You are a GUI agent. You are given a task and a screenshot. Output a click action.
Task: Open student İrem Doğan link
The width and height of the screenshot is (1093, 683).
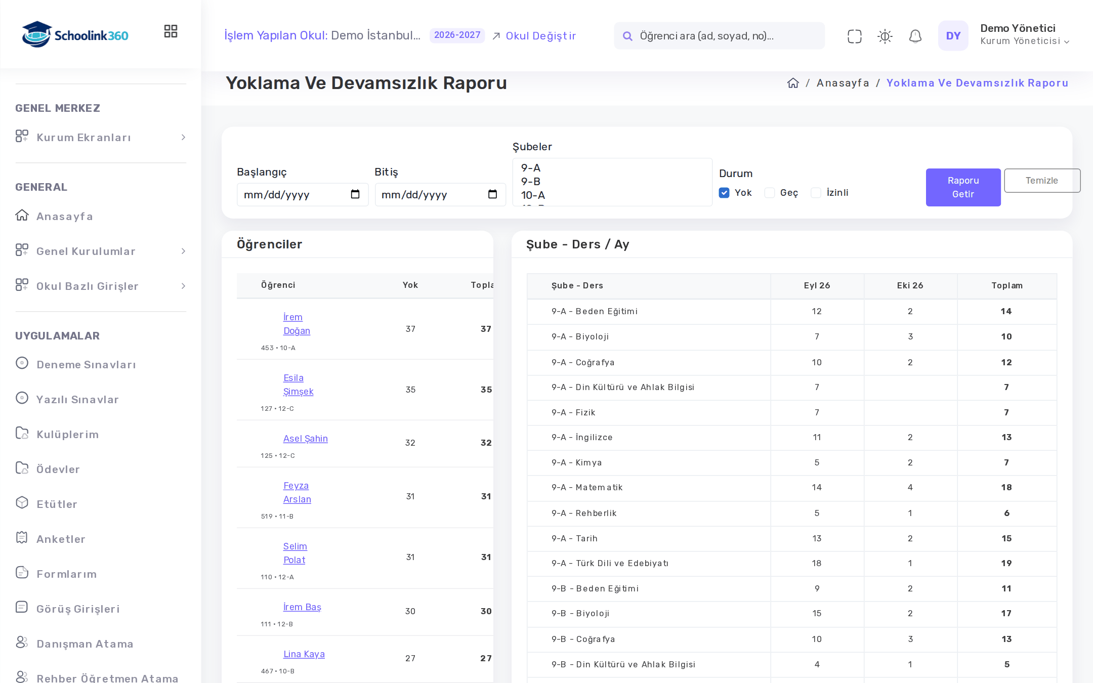point(297,324)
